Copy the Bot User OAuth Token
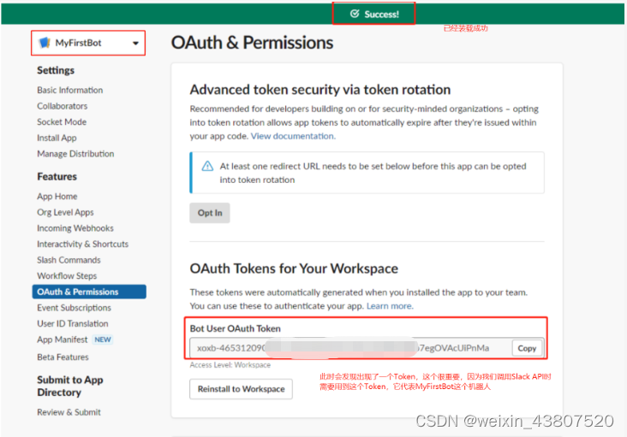Viewport: 627px width, 437px height. [527, 348]
